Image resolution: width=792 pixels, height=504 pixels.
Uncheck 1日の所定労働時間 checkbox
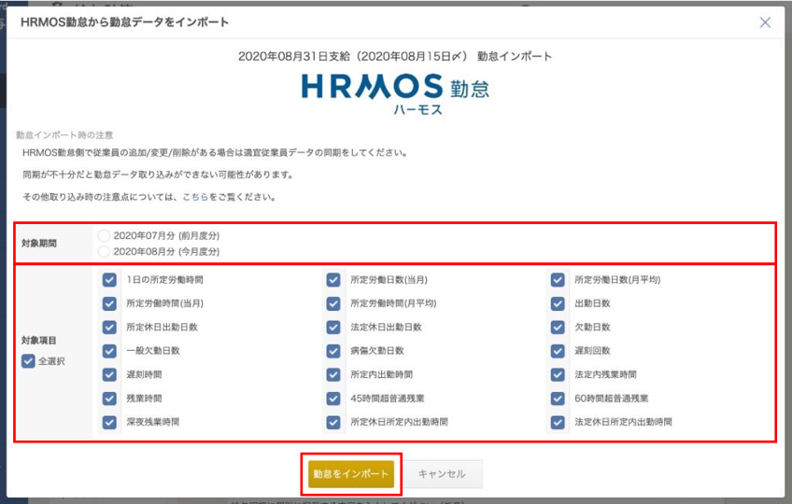coord(109,280)
